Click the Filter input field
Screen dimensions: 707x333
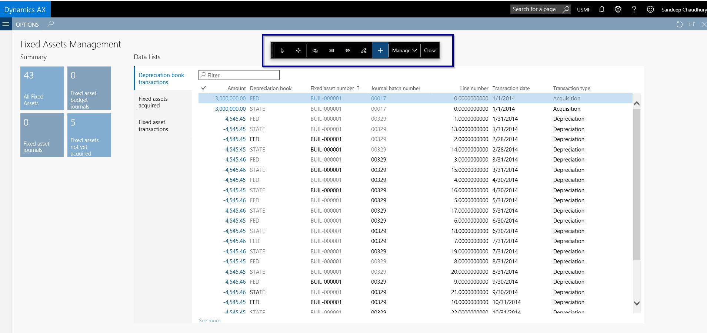click(x=239, y=75)
